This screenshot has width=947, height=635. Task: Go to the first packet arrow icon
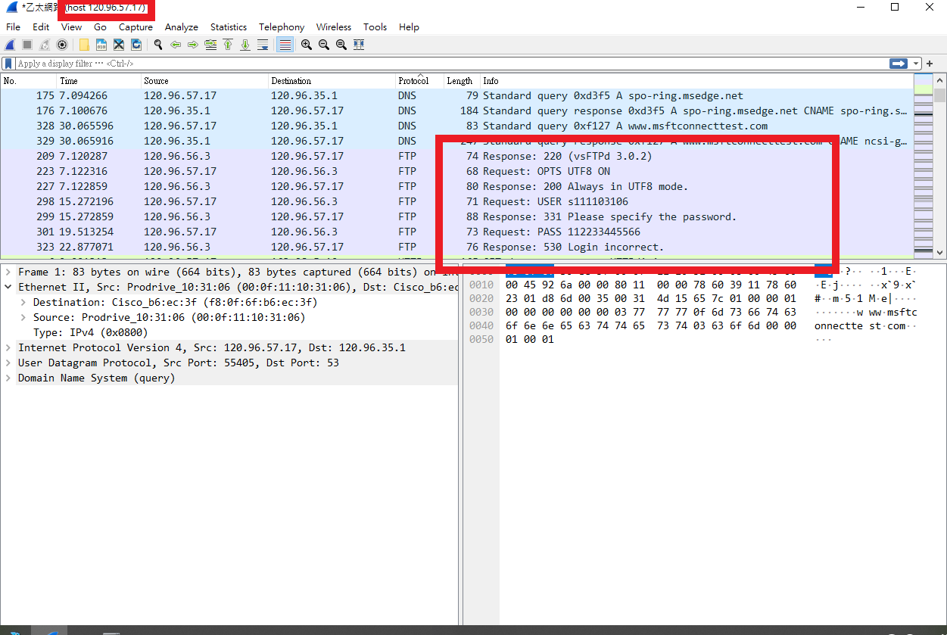228,45
